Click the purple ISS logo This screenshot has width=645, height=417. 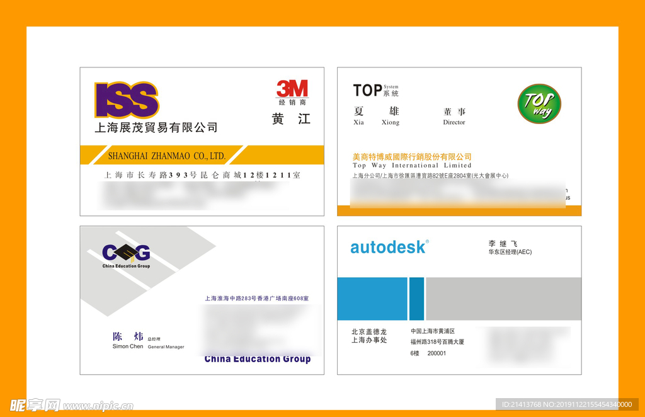(127, 100)
